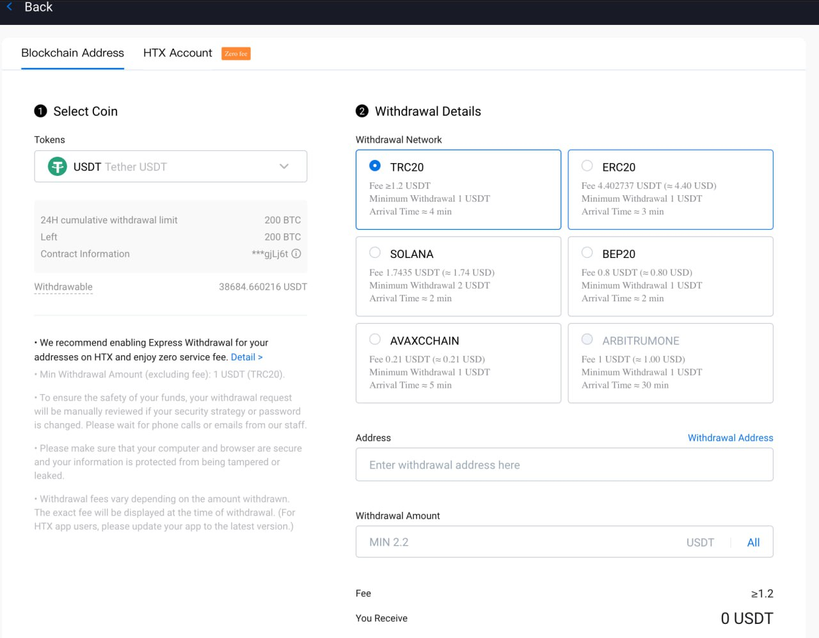Click BEP20 fee 0.8 USDT text
The image size is (819, 638).
pyautogui.click(x=637, y=273)
